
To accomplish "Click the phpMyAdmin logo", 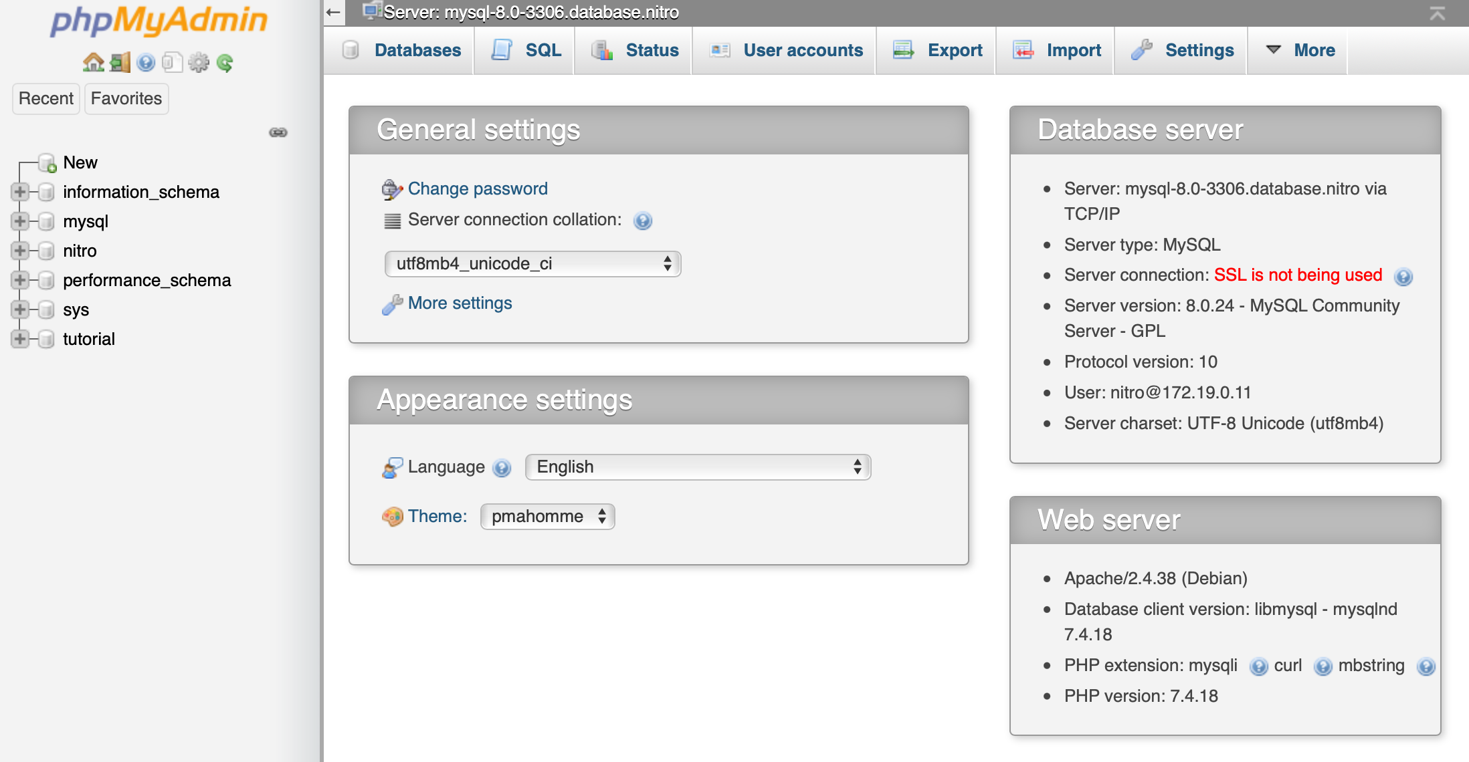I will [x=159, y=21].
